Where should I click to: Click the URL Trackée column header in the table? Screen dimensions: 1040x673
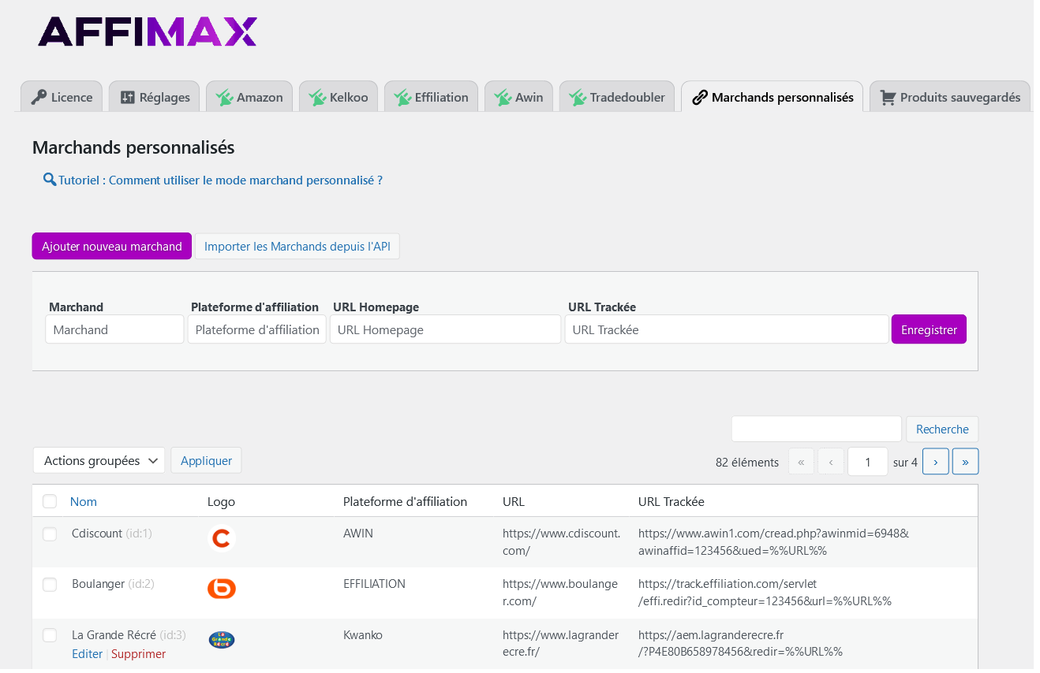[x=672, y=501]
